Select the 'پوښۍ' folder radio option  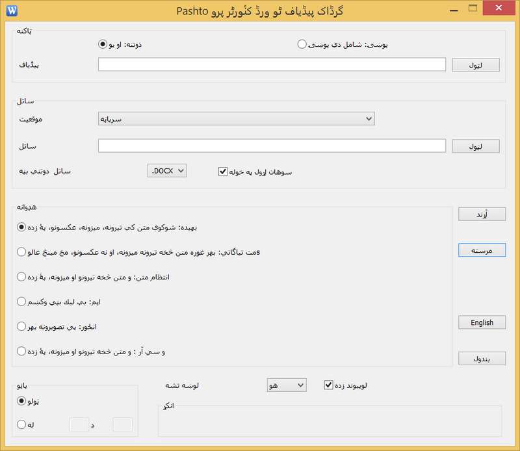point(302,44)
